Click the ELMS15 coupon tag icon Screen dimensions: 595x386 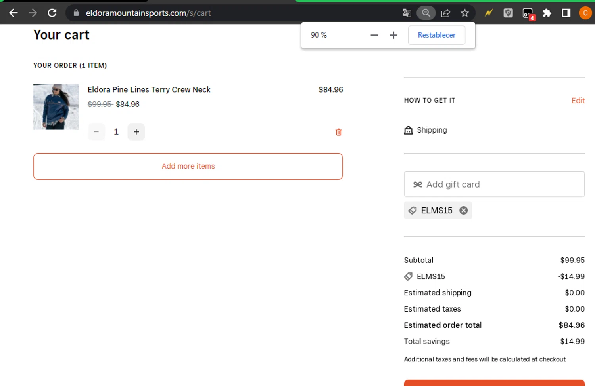(413, 211)
